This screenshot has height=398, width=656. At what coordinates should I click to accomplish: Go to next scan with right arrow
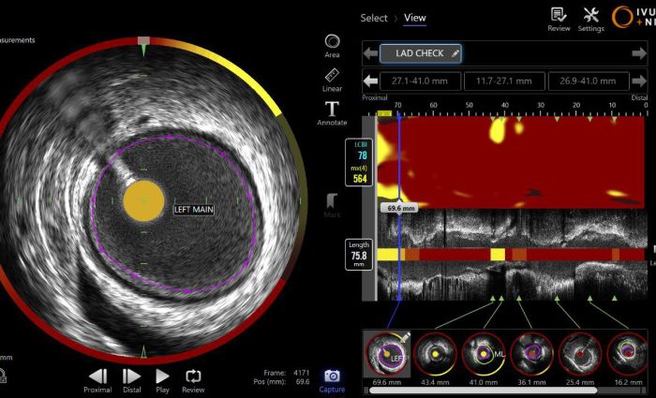pos(639,53)
